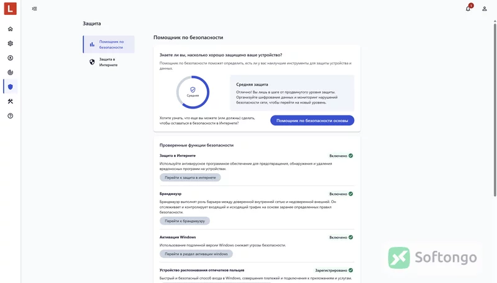This screenshot has height=283, width=497.
Task: Click Перейти в раздел активации windows
Action: pos(196,254)
